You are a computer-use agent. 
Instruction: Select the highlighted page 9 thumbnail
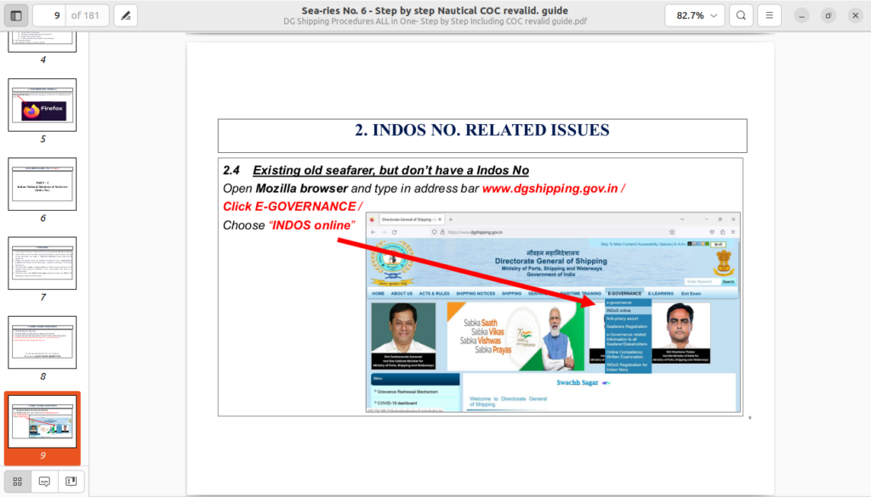pyautogui.click(x=43, y=421)
